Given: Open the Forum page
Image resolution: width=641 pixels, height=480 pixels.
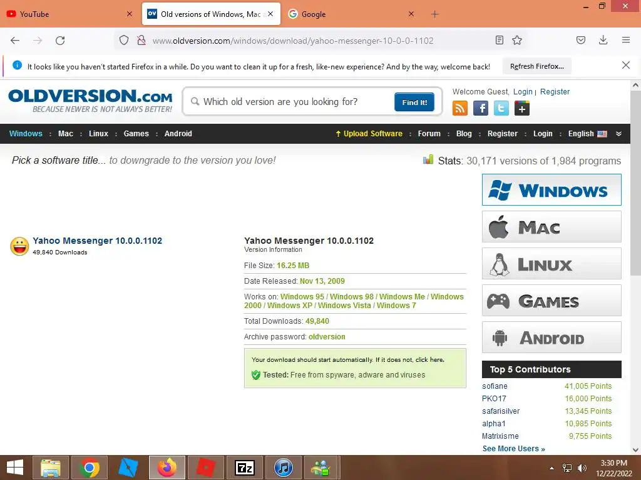Looking at the screenshot, I should pyautogui.click(x=429, y=134).
